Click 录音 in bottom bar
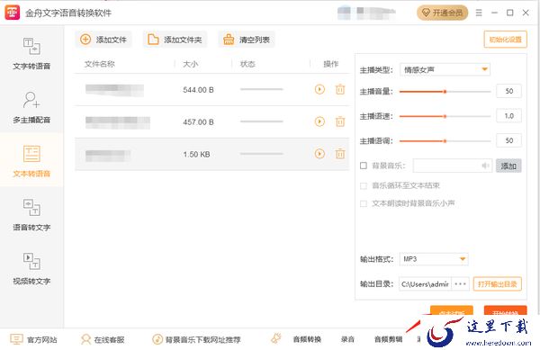540x350 pixels. pyautogui.click(x=347, y=339)
